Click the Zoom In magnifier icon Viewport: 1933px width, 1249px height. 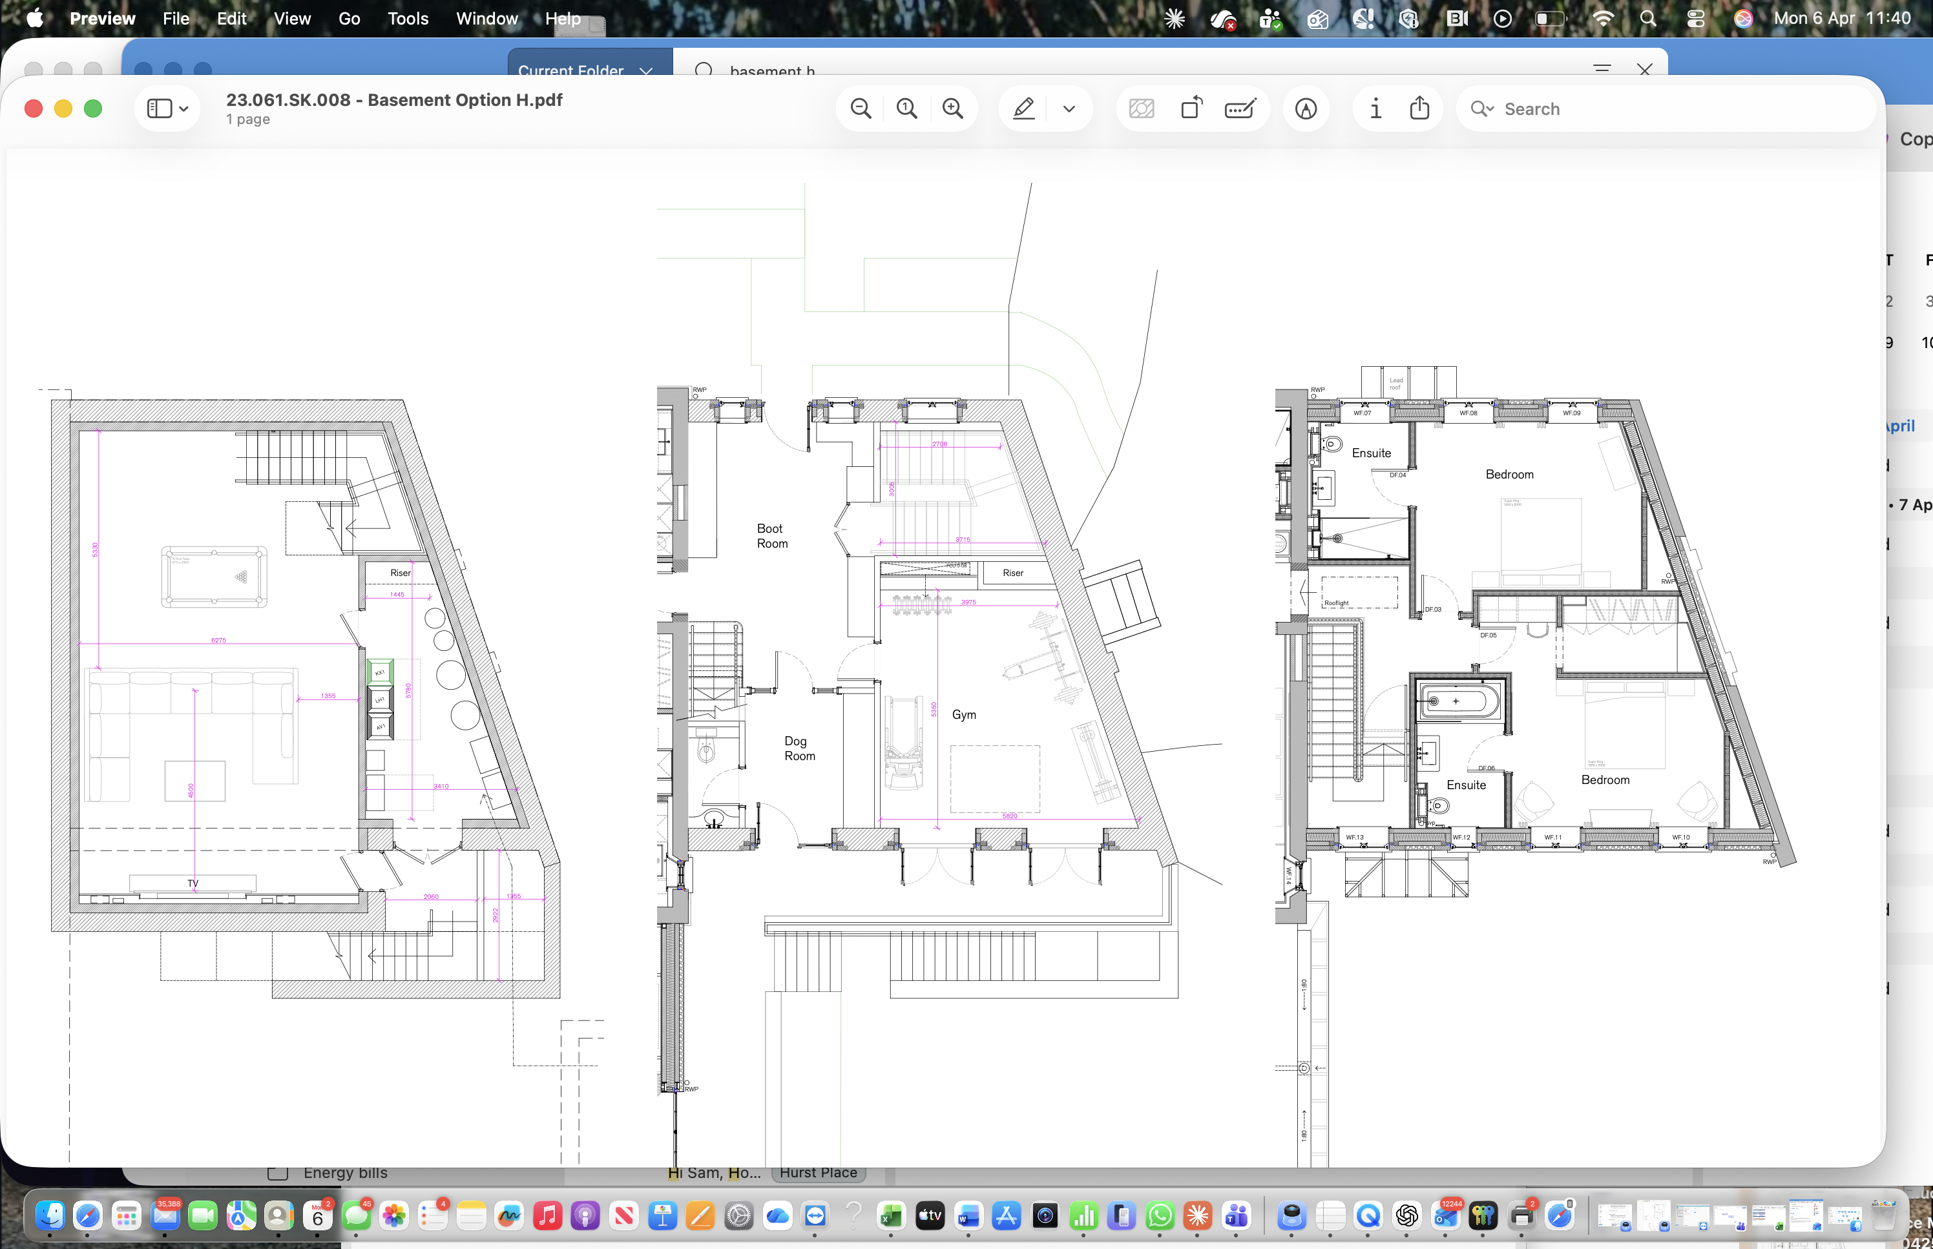coord(953,108)
